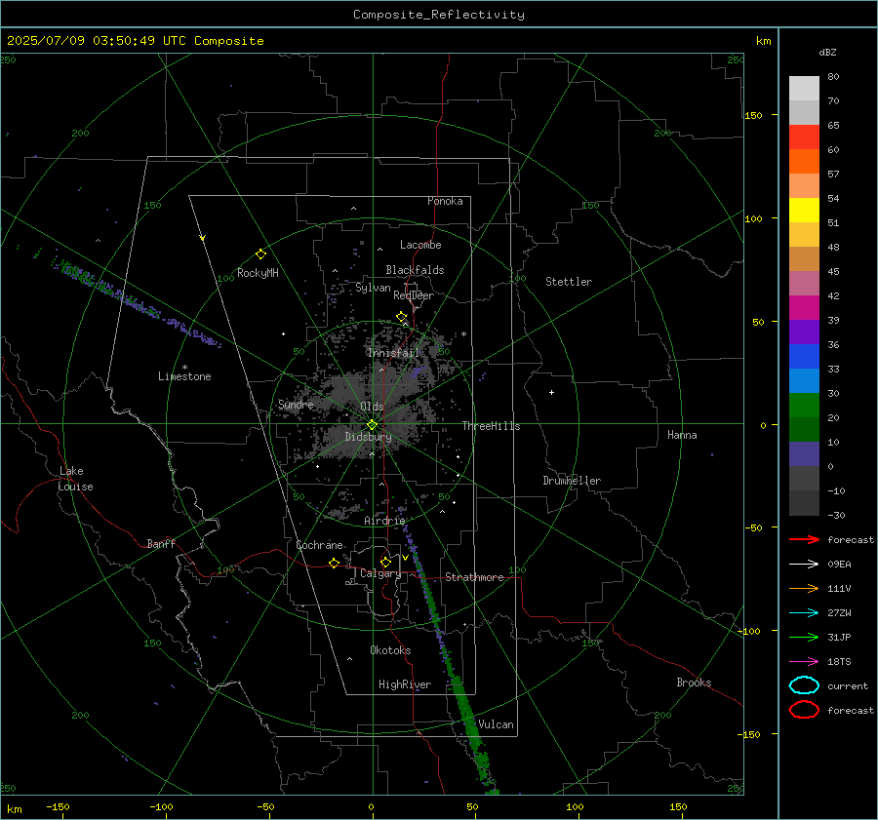878x820 pixels.
Task: Click the yellow radar center marker at Didsbury
Action: coord(372,425)
